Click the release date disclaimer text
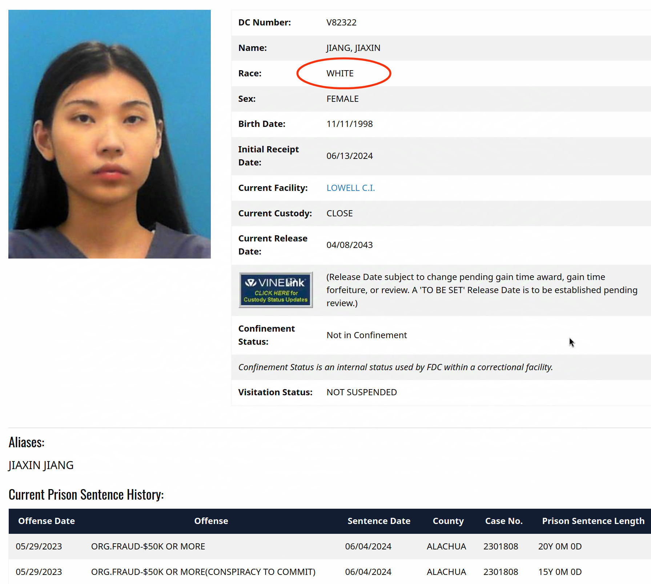This screenshot has height=584, width=651. click(482, 290)
